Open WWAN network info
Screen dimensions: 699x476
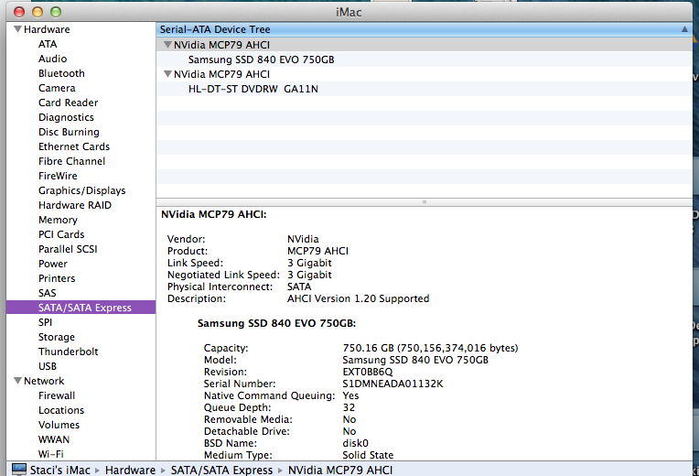[x=54, y=440]
